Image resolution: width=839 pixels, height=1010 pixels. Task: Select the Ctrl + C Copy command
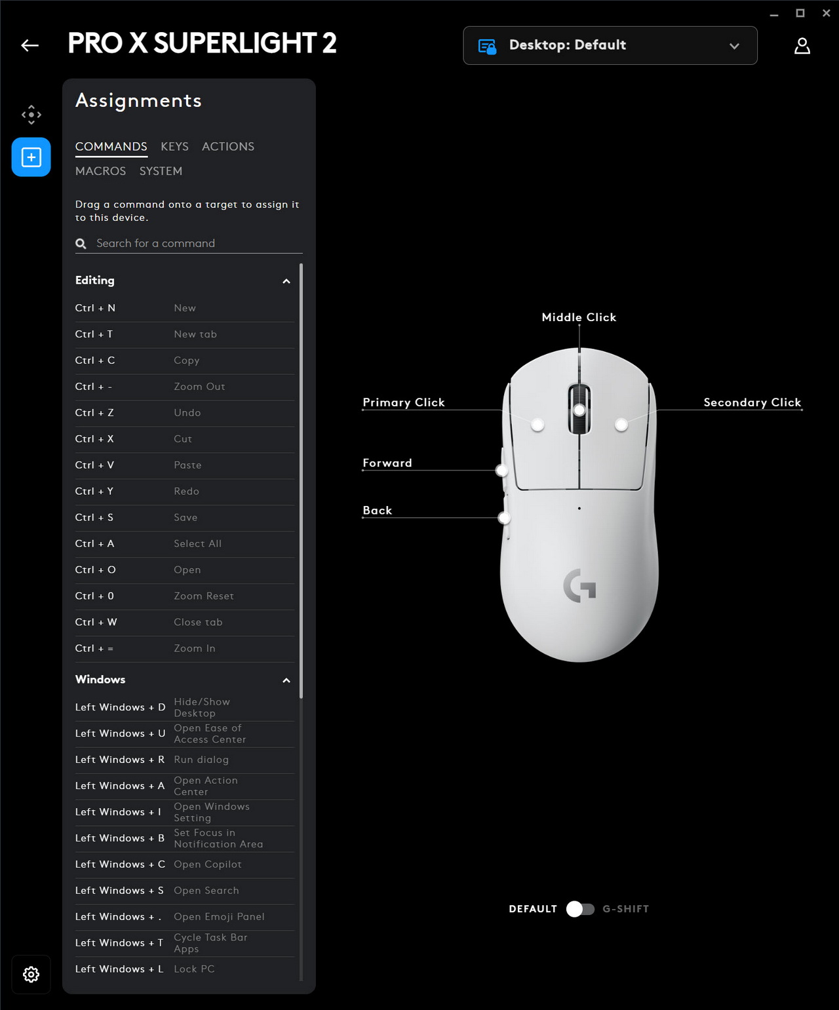click(185, 360)
